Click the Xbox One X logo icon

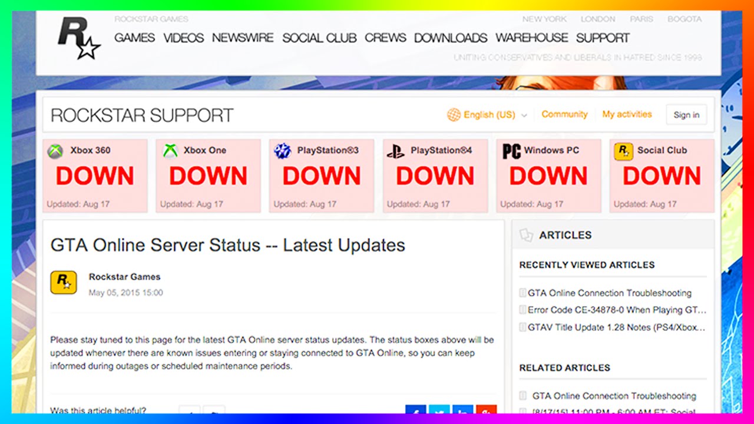pyautogui.click(x=170, y=151)
